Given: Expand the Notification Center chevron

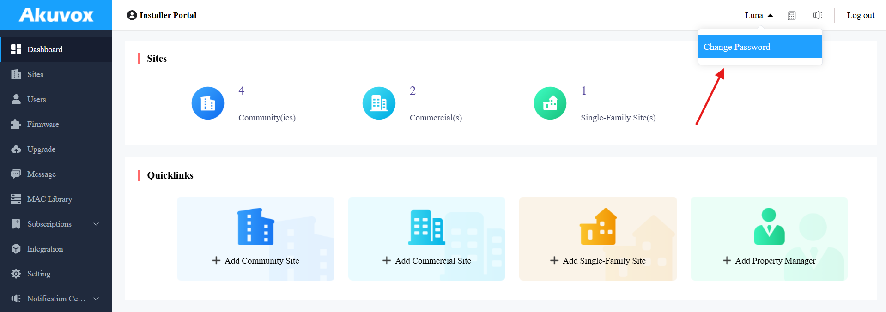Looking at the screenshot, I should click(x=96, y=299).
